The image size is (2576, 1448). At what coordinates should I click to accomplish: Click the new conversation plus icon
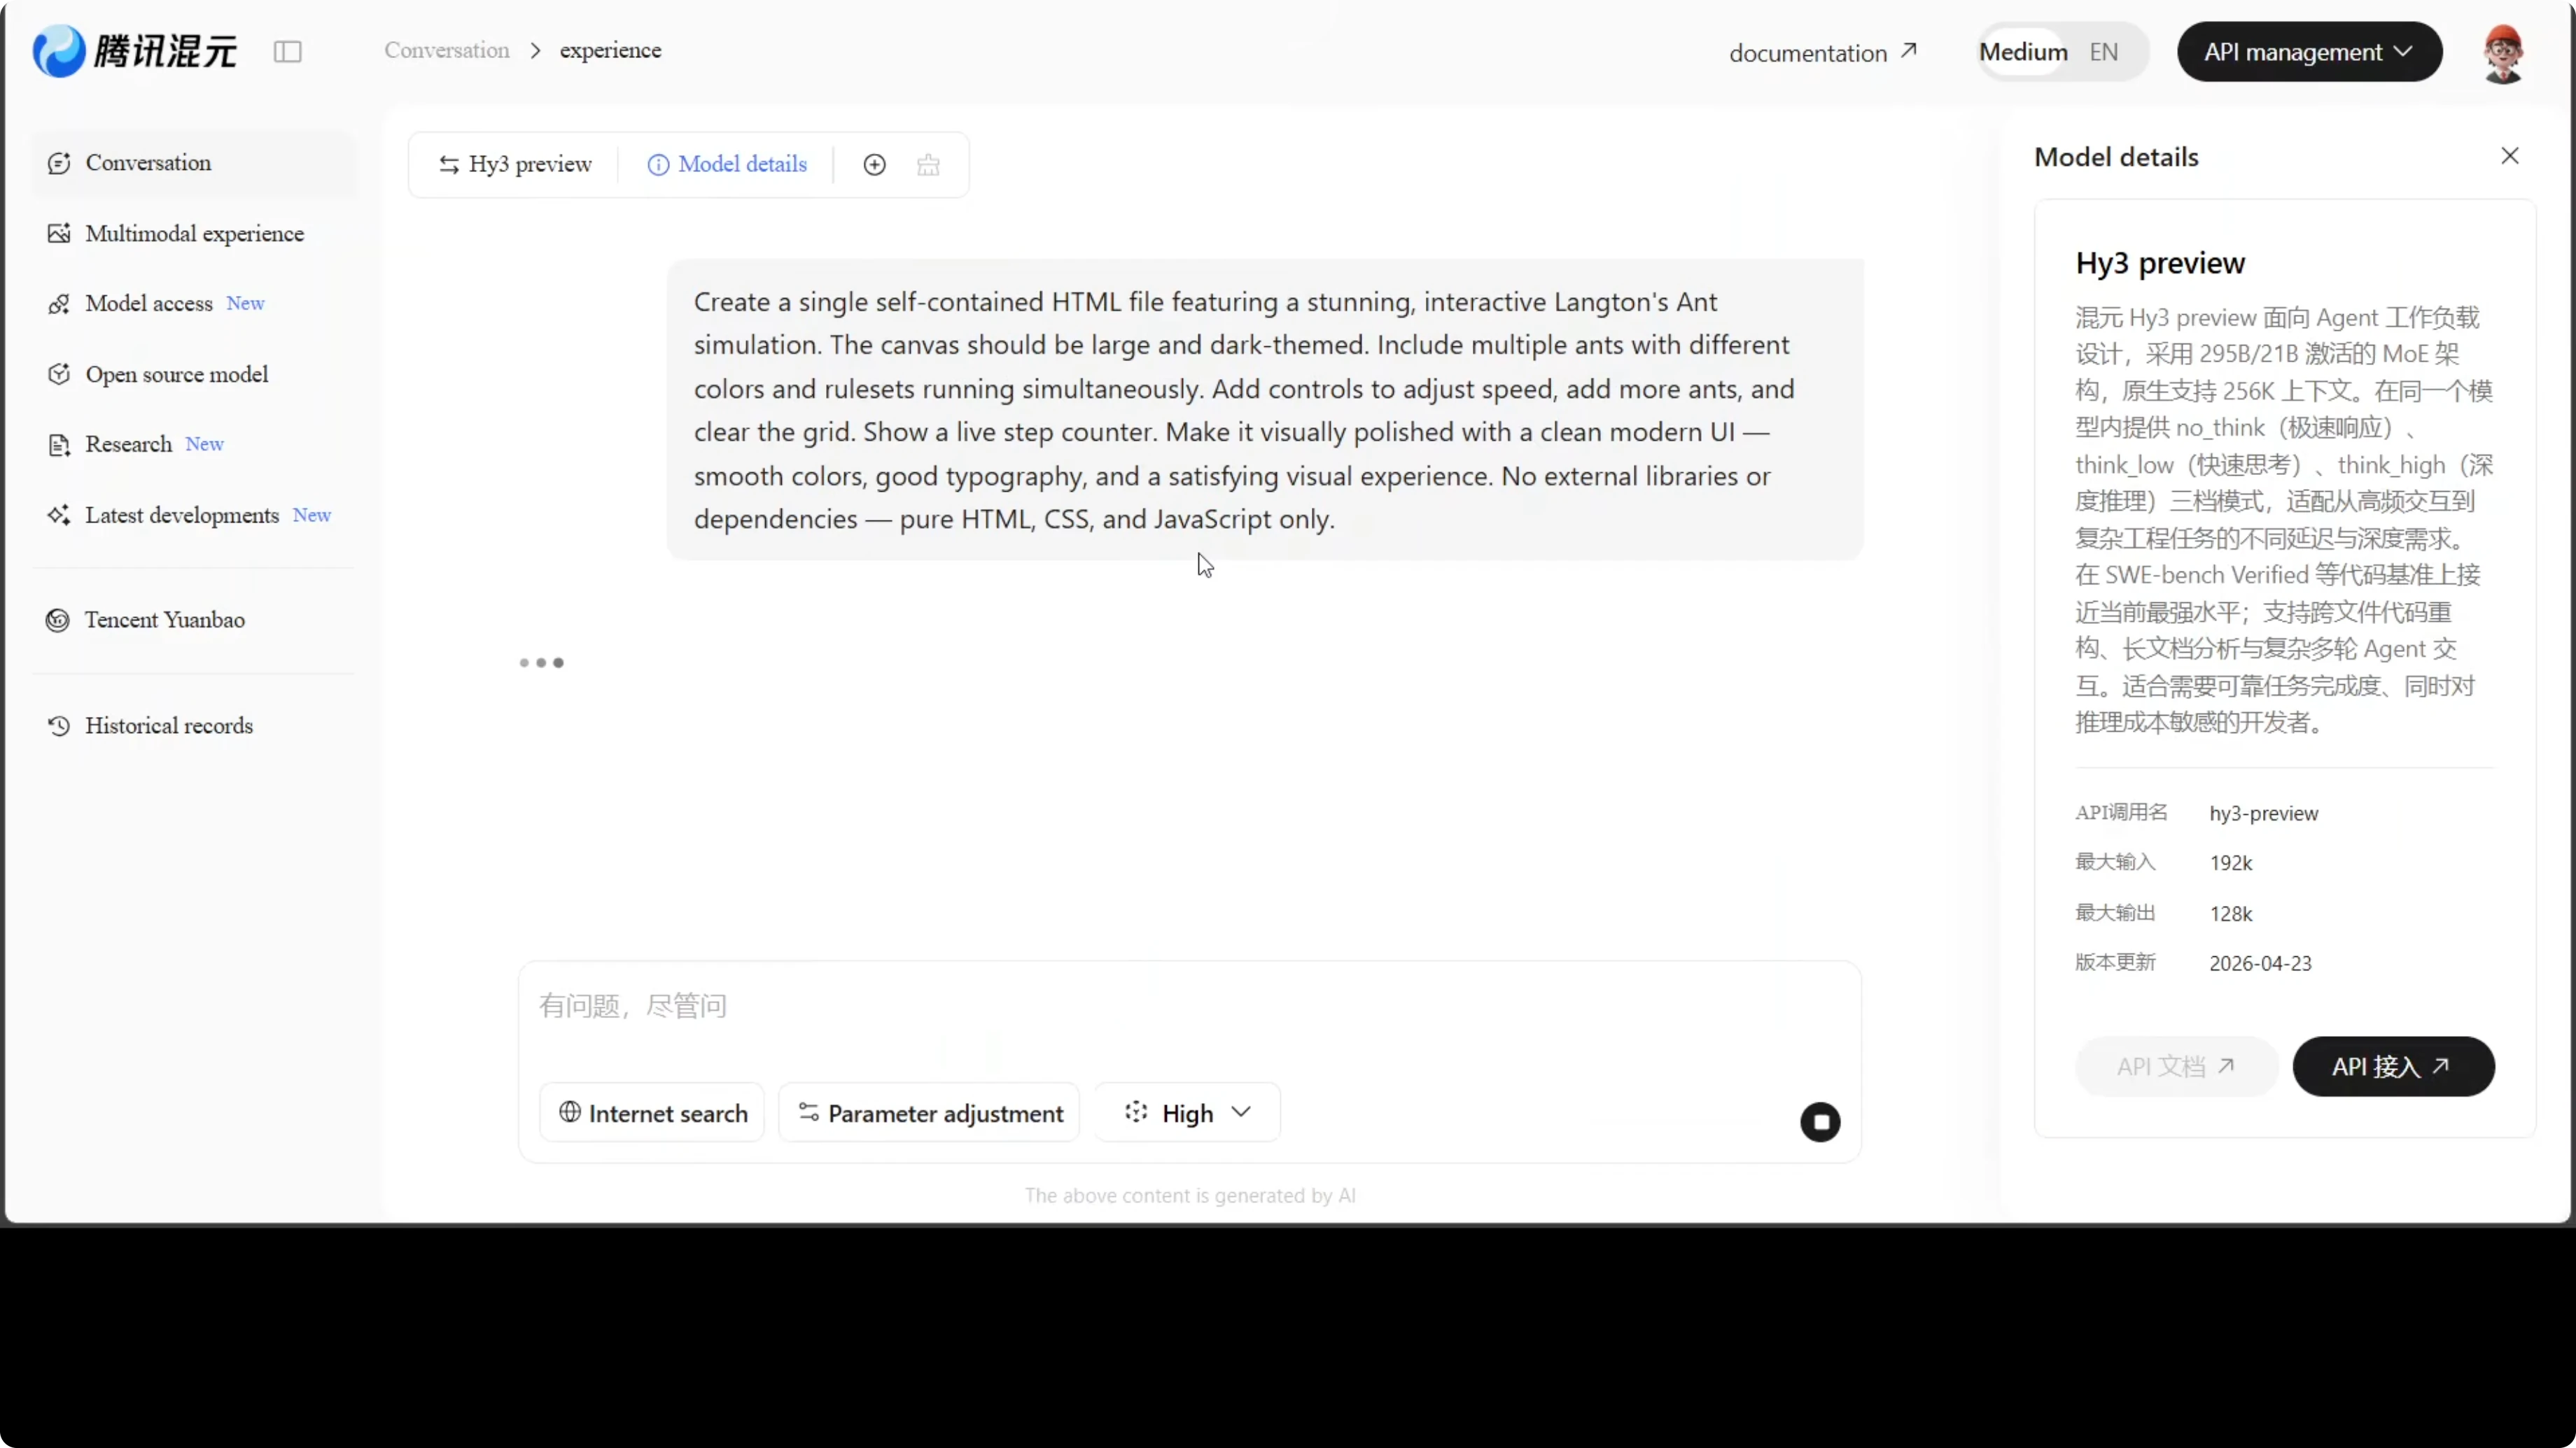coord(874,165)
